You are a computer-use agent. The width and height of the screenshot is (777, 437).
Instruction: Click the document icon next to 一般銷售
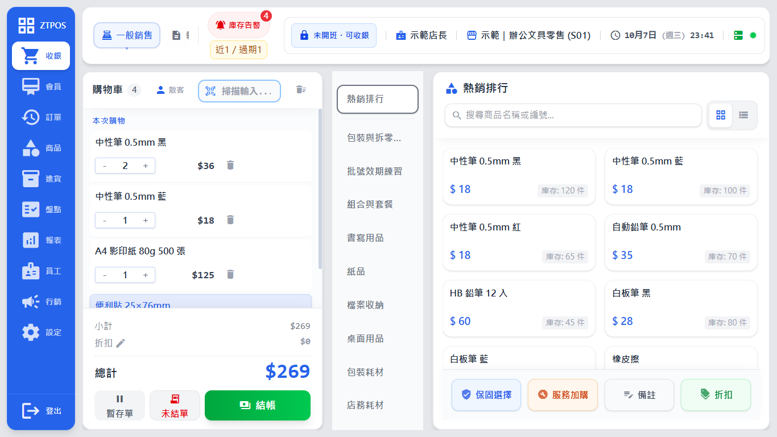(x=176, y=35)
